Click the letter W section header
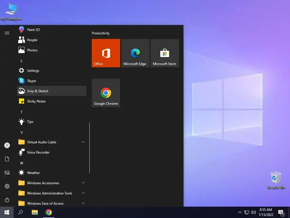 point(22,163)
